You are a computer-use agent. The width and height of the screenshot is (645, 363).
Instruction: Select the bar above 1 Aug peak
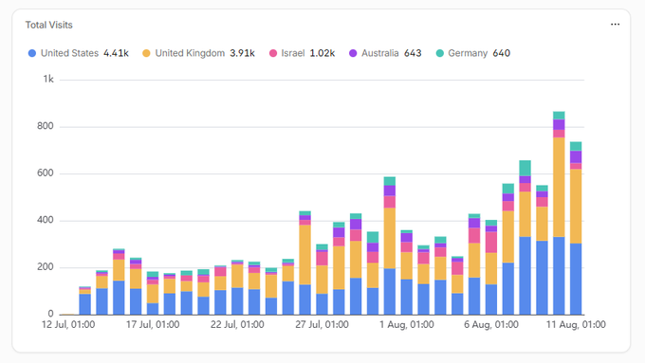(x=390, y=245)
